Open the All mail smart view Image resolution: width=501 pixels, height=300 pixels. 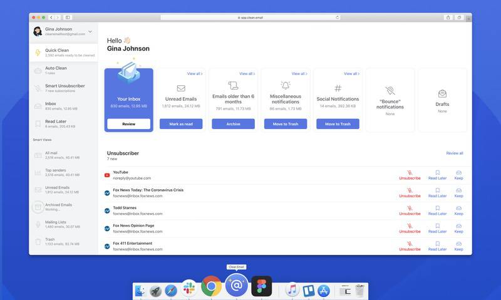[64, 155]
